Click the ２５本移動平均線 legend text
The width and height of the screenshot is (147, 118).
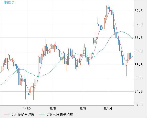(60, 114)
